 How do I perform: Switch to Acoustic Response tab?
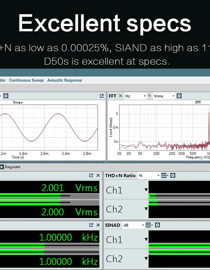tap(64, 80)
